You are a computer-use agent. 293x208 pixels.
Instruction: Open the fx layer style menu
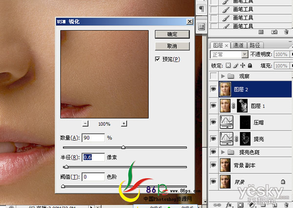point(229,205)
